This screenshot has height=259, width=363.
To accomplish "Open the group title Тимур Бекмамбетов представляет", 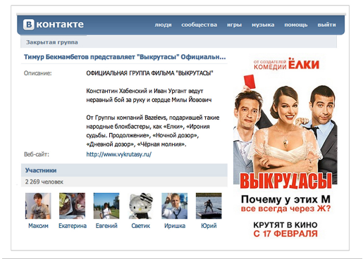I will point(125,57).
